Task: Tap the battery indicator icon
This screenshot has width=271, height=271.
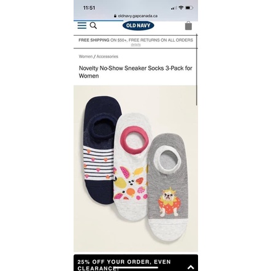Action: click(189, 8)
